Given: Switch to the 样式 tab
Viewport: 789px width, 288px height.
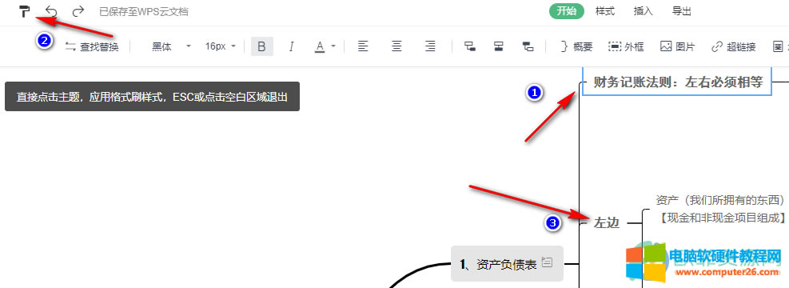Looking at the screenshot, I should [605, 11].
